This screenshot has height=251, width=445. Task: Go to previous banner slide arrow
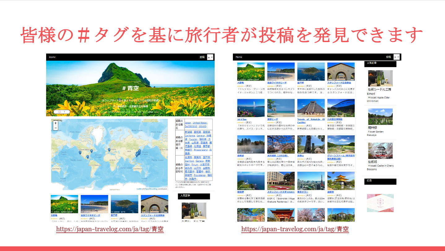(59, 89)
